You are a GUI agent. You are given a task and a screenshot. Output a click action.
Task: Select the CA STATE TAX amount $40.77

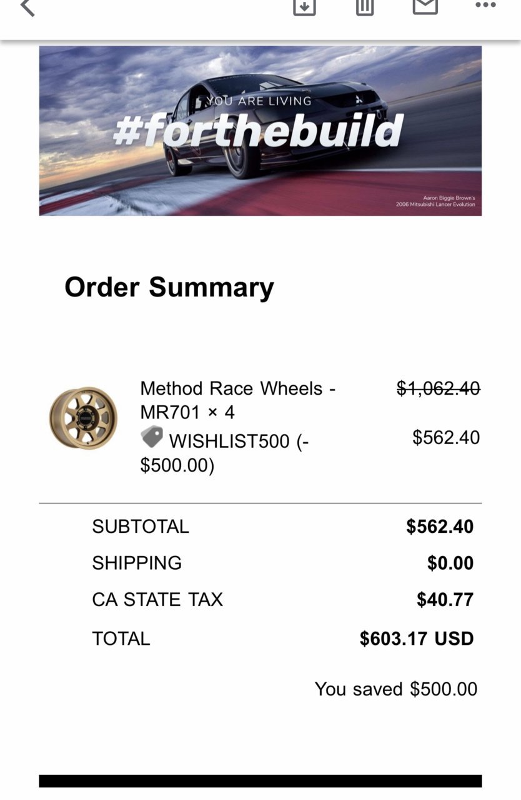(x=445, y=600)
